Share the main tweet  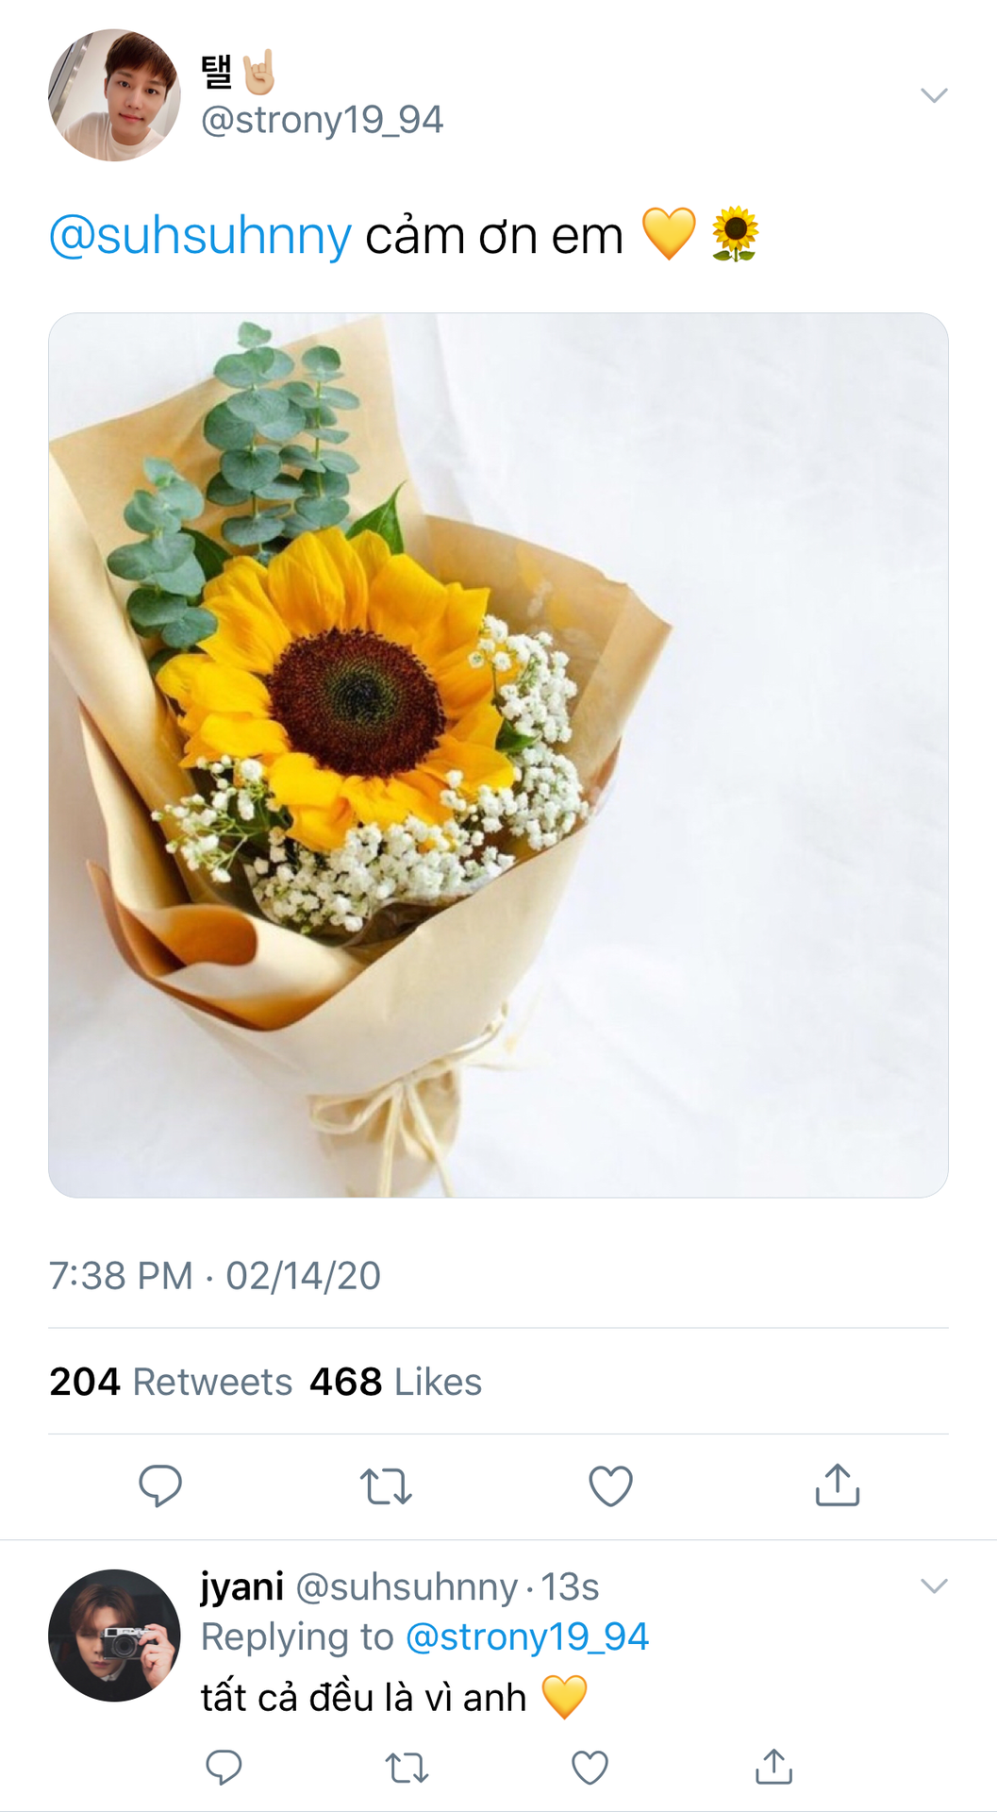click(x=837, y=1485)
